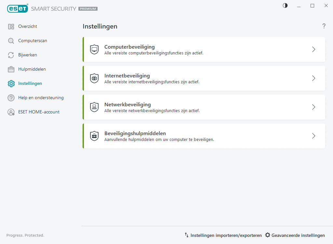
Task: Select Overzicht in the sidebar menu
Action: pos(27,26)
